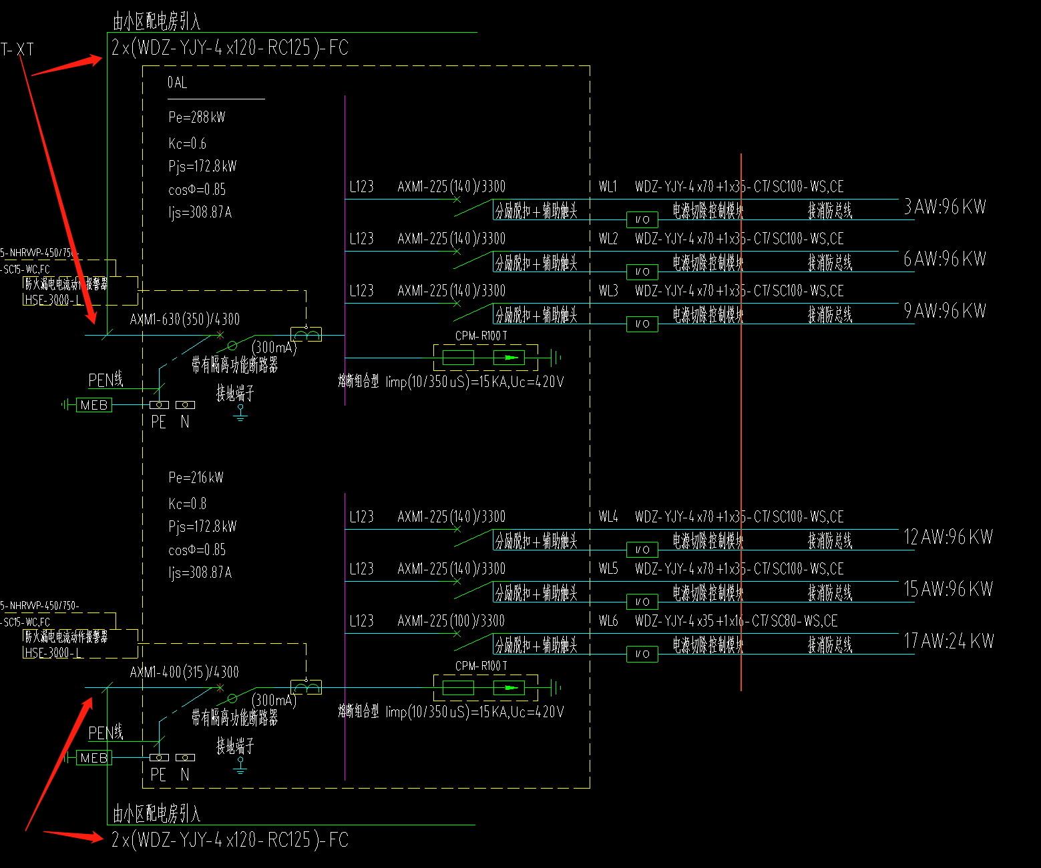1041x868 pixels.
Task: Click the WL2 circuit number text
Action: [608, 239]
